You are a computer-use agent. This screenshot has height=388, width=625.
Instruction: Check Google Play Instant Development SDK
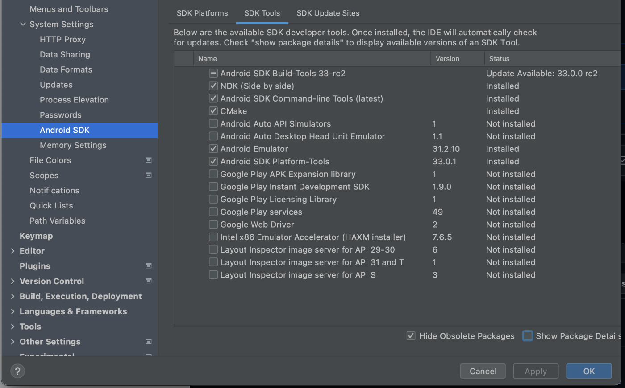213,187
